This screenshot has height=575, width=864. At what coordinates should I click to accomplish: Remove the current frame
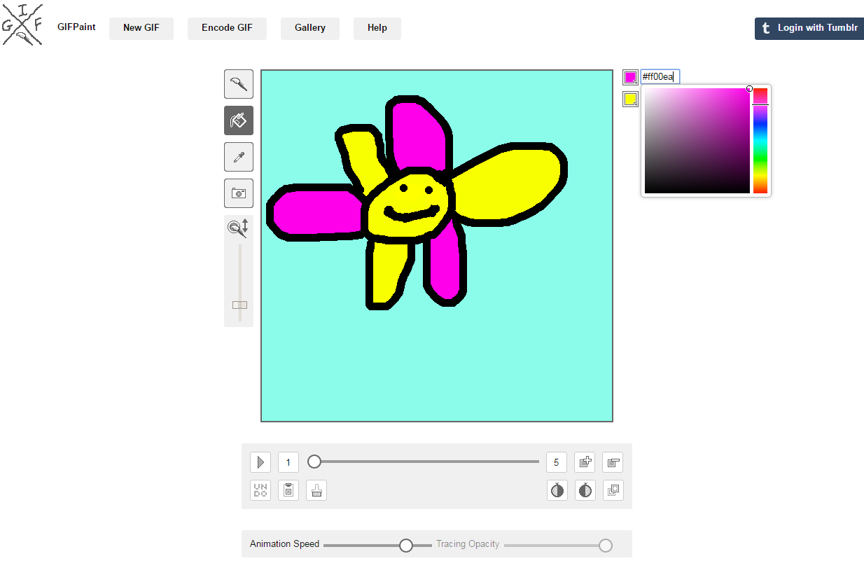[613, 462]
